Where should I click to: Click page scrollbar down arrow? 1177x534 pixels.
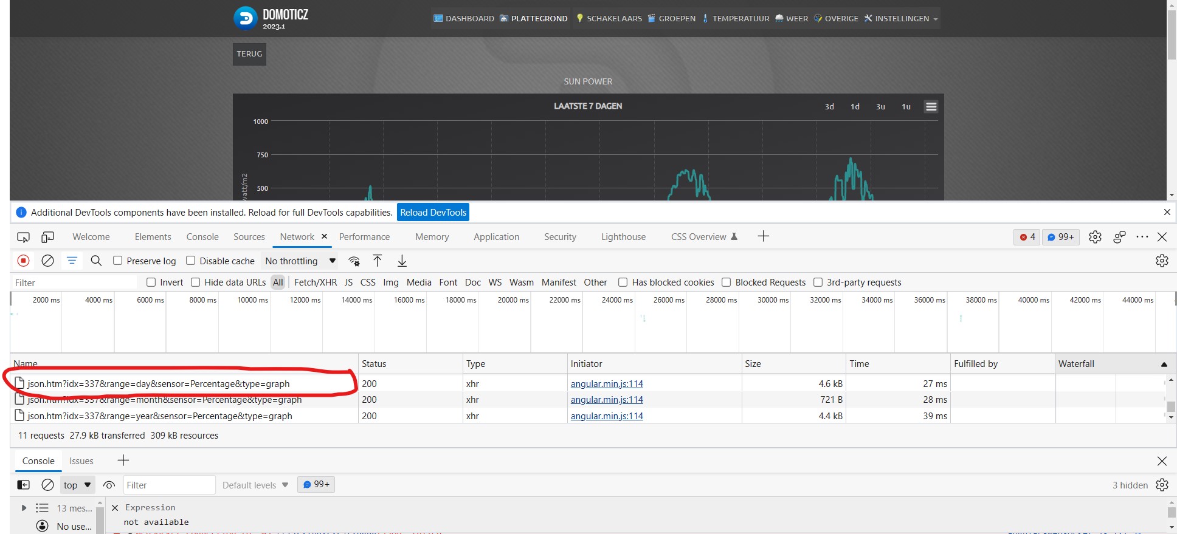pos(1171,196)
